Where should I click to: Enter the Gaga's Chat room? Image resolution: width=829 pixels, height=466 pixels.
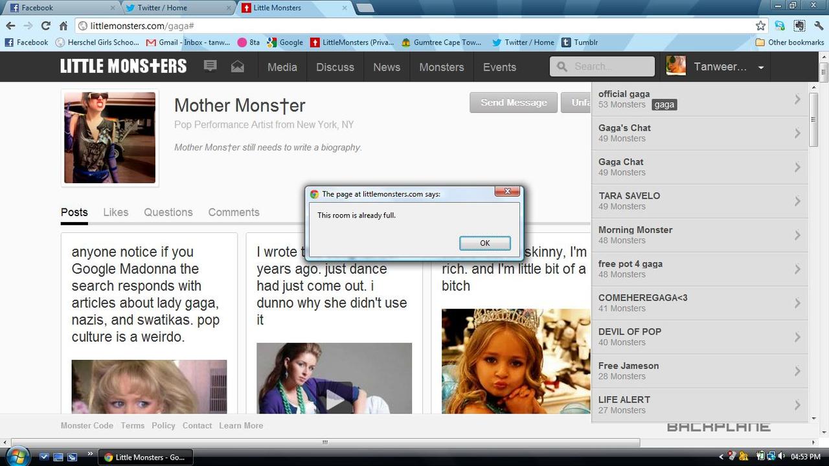click(x=700, y=133)
